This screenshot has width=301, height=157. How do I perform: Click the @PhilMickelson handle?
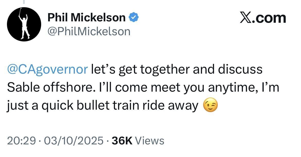(x=89, y=32)
